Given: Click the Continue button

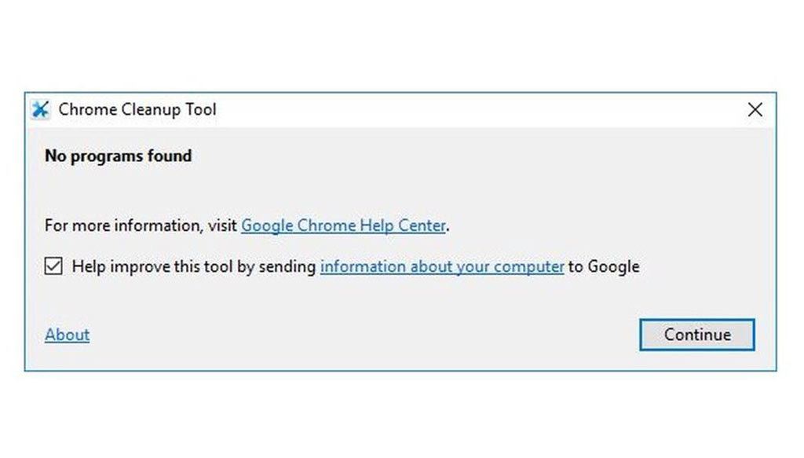Looking at the screenshot, I should (697, 335).
